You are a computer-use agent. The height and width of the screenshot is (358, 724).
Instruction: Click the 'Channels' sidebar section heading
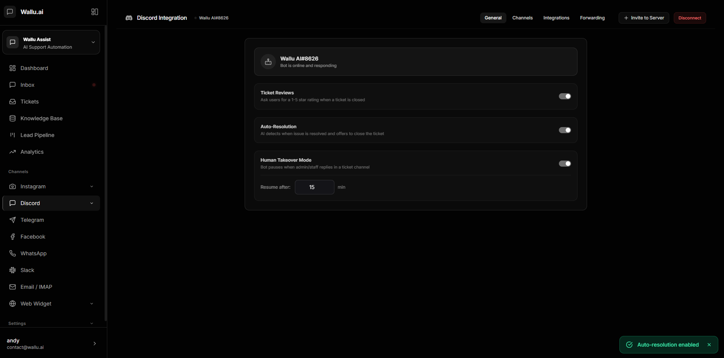coord(18,172)
